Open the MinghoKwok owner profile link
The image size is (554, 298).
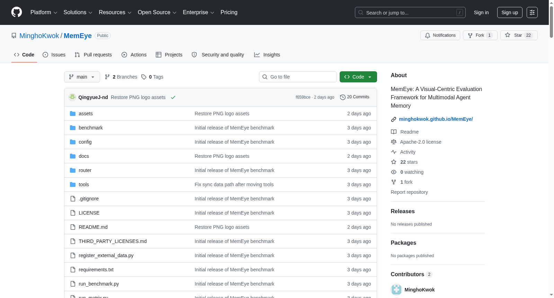[x=39, y=36]
